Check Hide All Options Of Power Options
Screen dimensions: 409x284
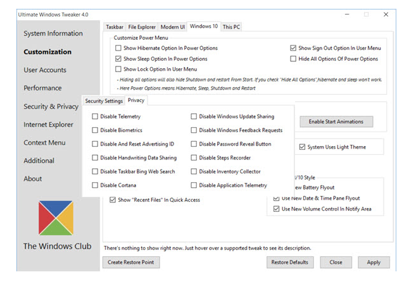click(293, 59)
